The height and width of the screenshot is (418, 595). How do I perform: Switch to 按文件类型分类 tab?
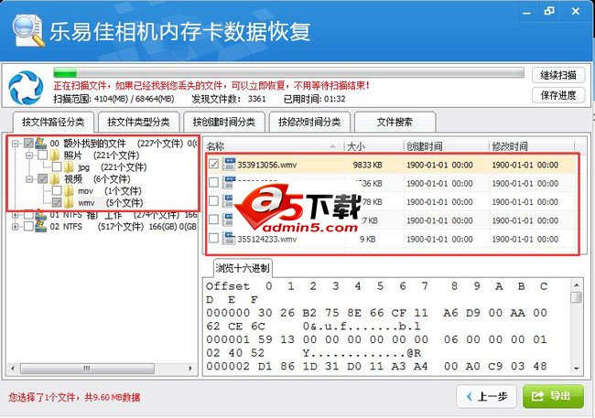click(x=138, y=122)
